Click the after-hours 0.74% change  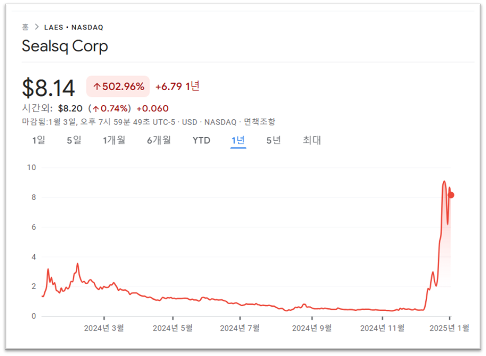[x=110, y=108]
